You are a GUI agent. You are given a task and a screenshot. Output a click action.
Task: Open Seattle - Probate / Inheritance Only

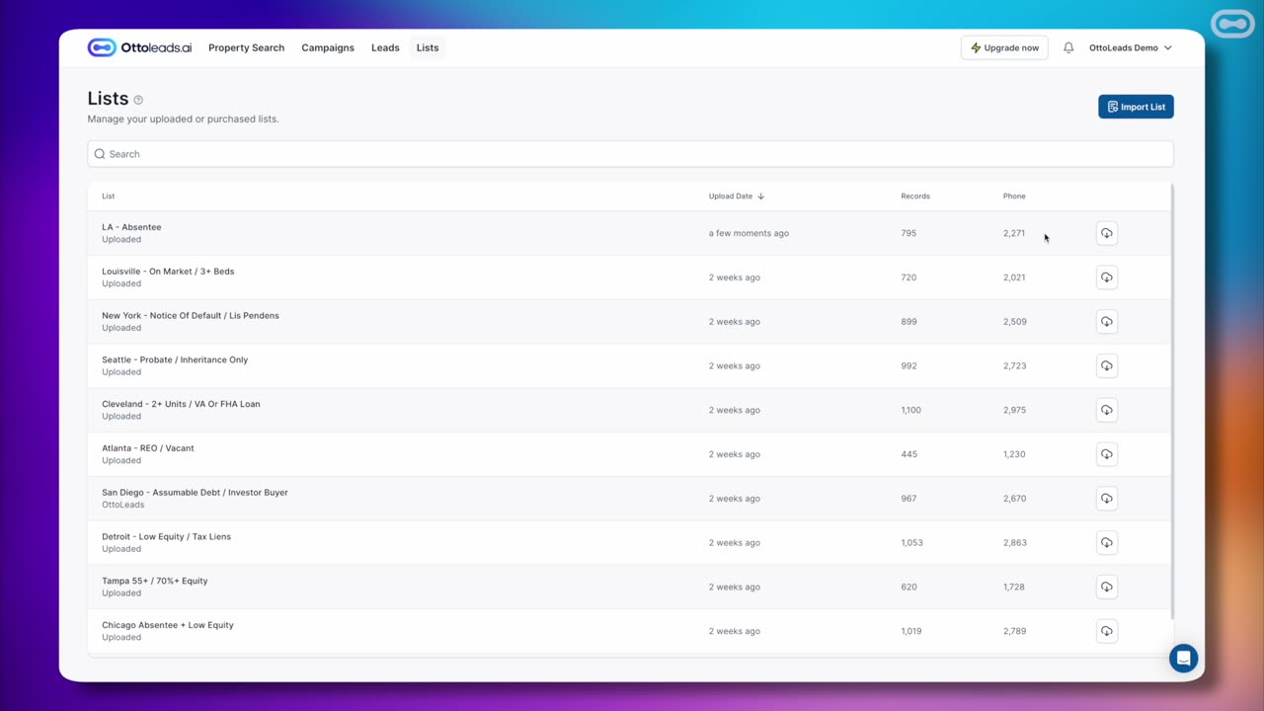point(175,359)
